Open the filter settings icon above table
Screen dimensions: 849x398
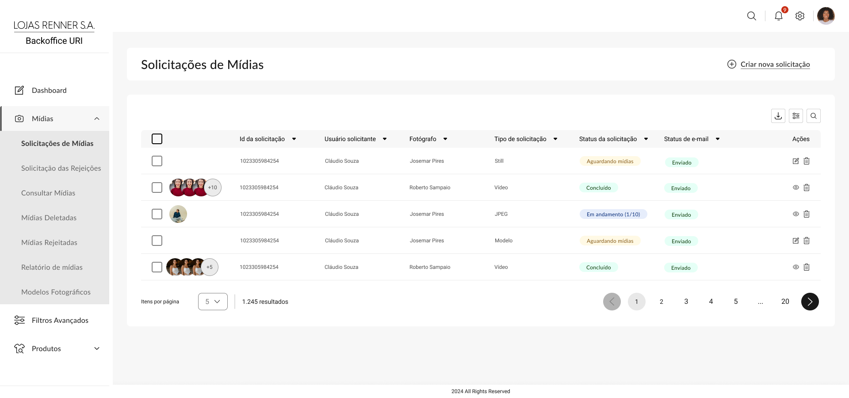pos(796,116)
